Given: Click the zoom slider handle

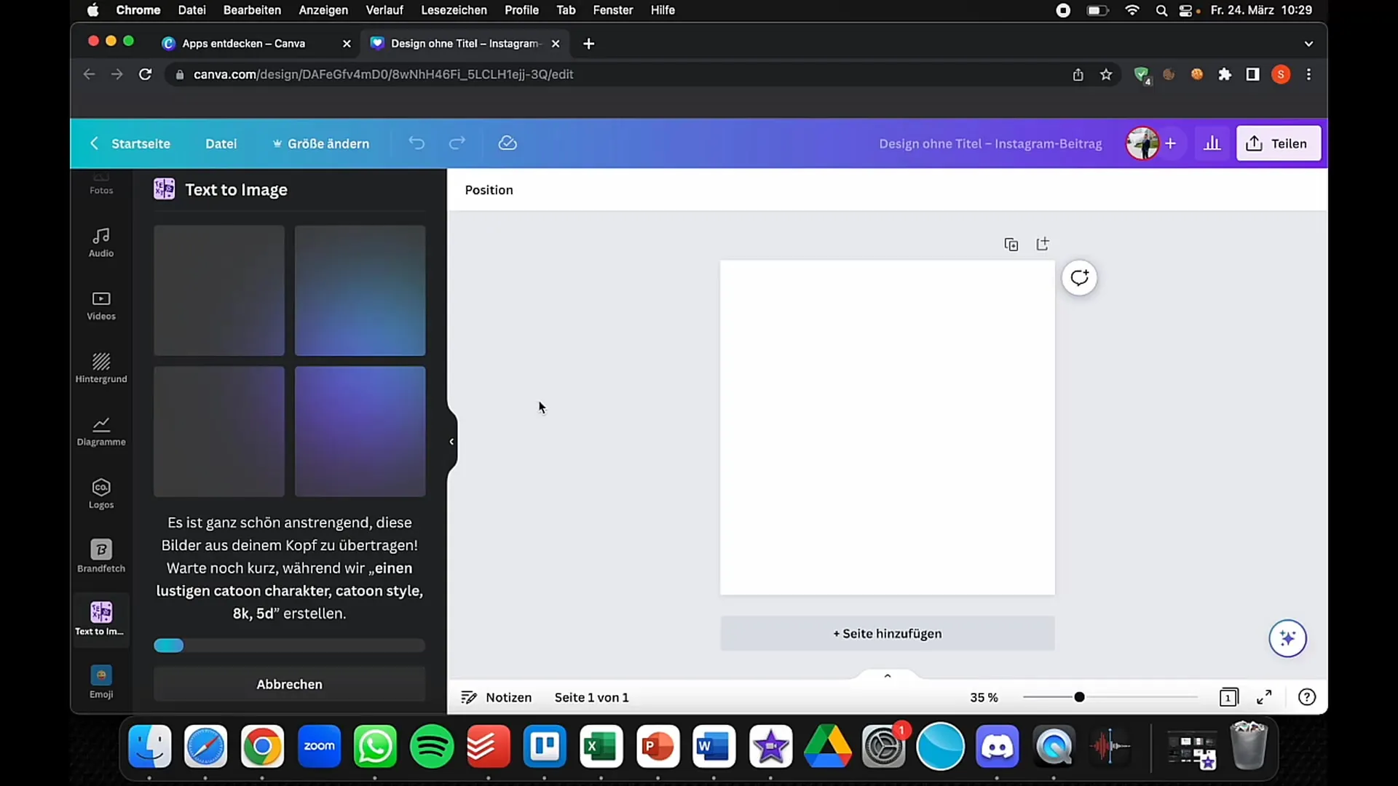Looking at the screenshot, I should click(x=1079, y=697).
